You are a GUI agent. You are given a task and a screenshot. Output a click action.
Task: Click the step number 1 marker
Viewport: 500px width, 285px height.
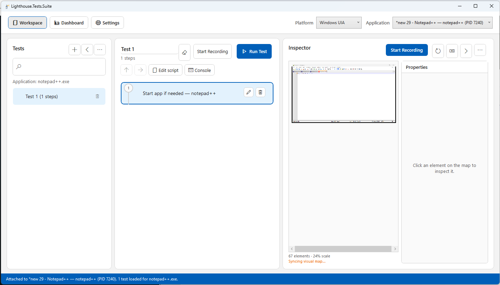pyautogui.click(x=129, y=88)
